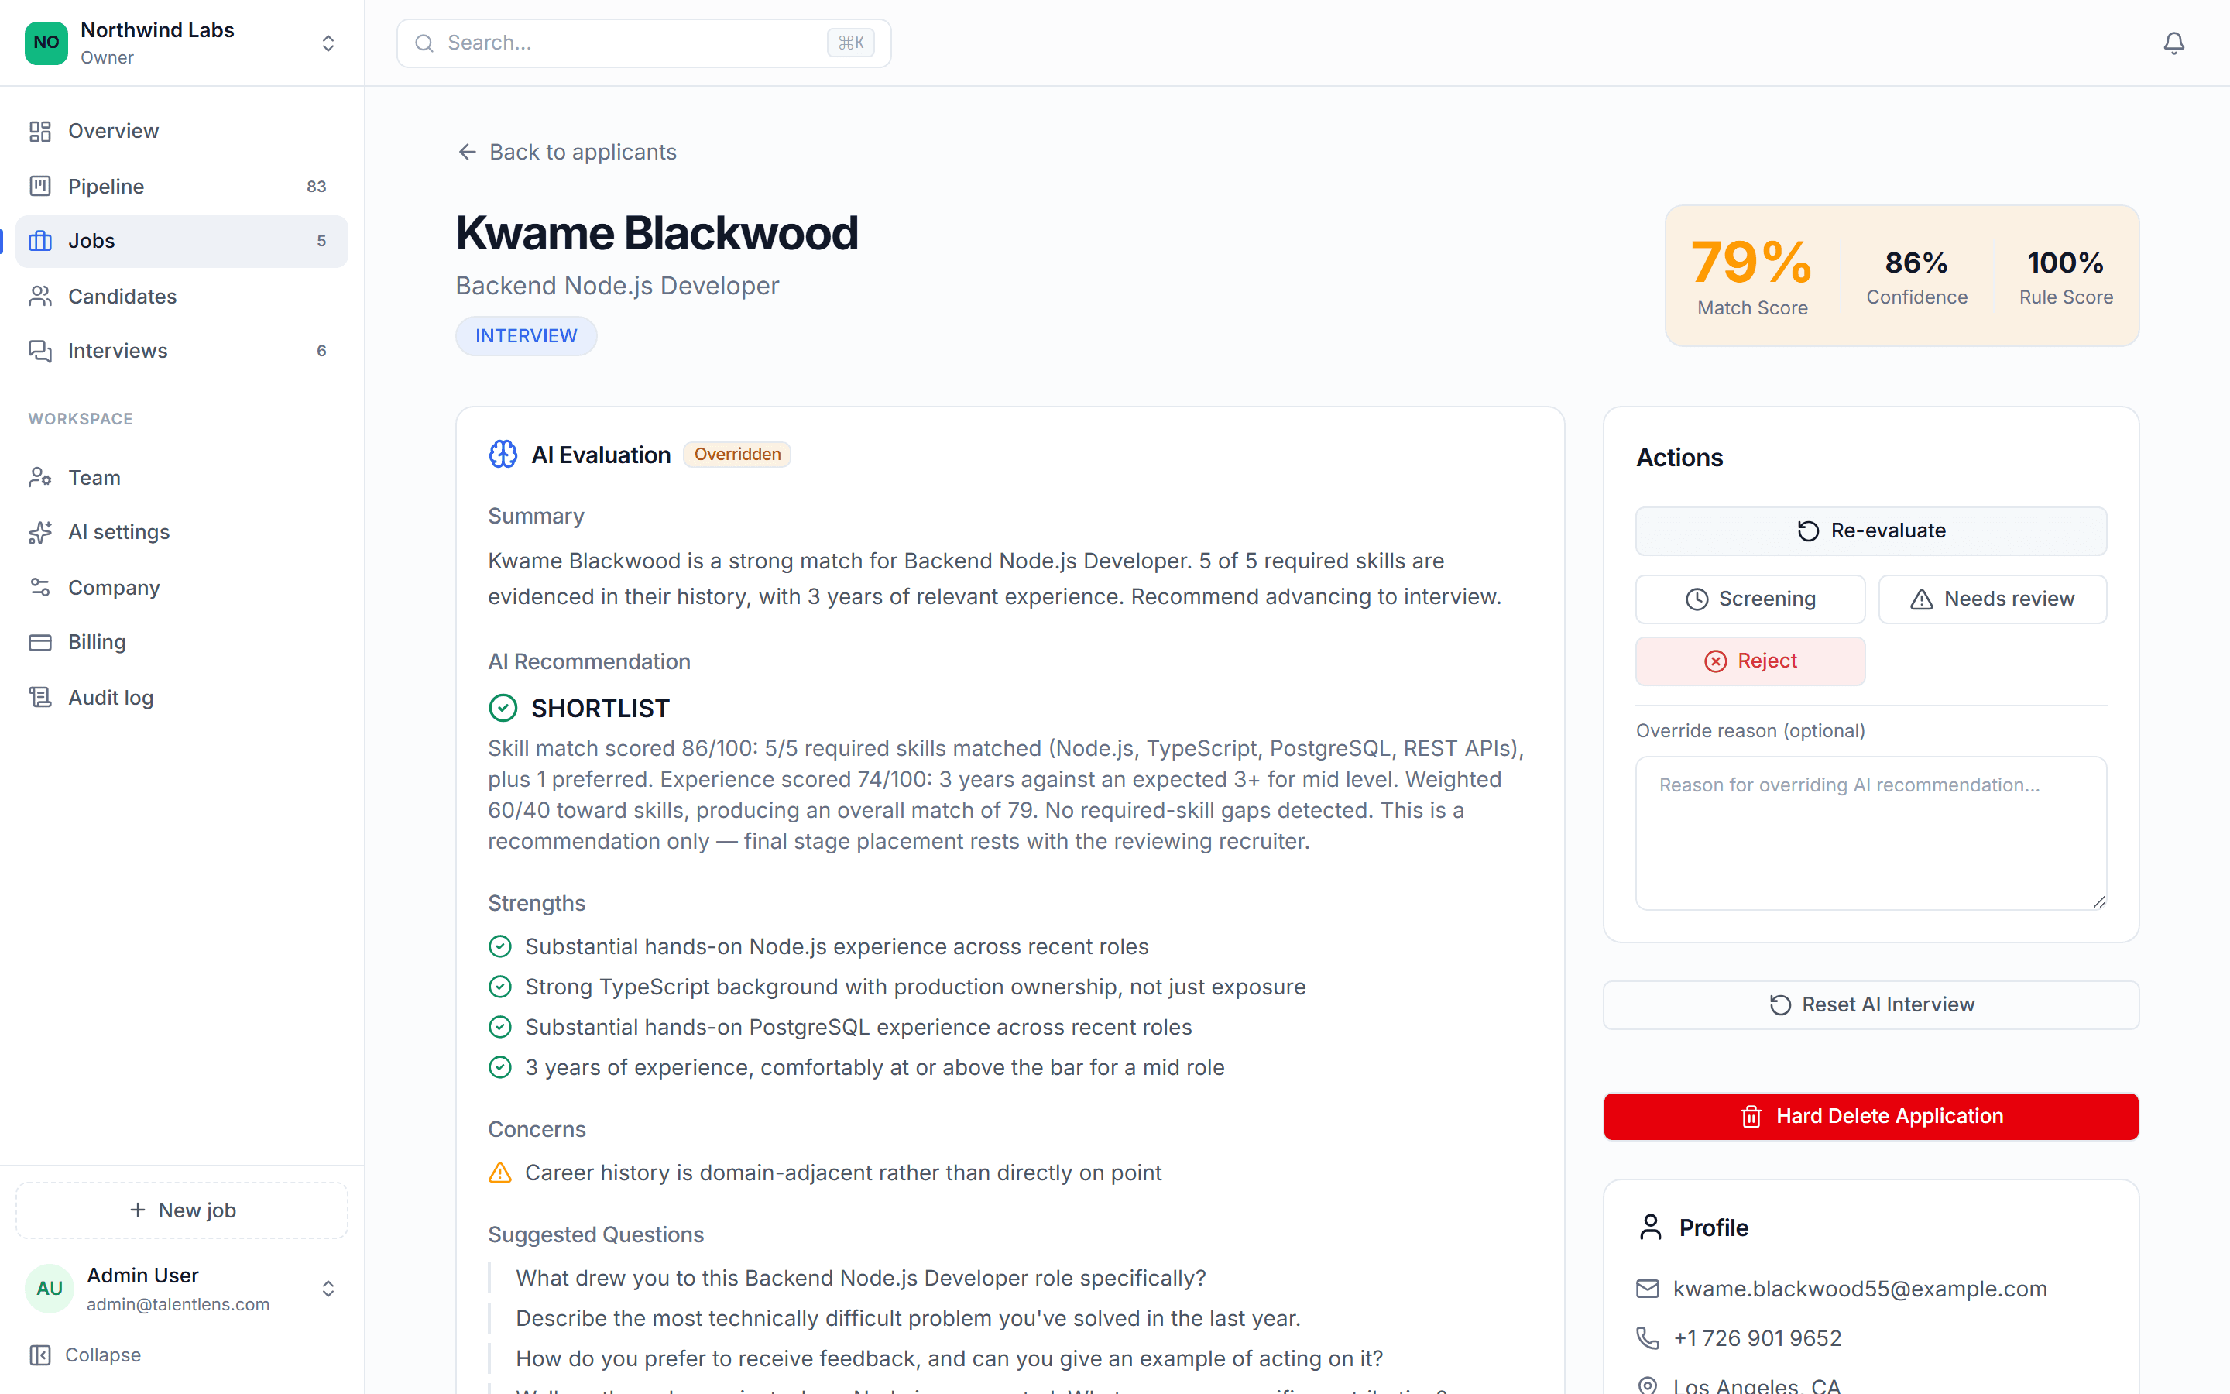Click the search magnifier icon
The height and width of the screenshot is (1394, 2230).
point(424,43)
